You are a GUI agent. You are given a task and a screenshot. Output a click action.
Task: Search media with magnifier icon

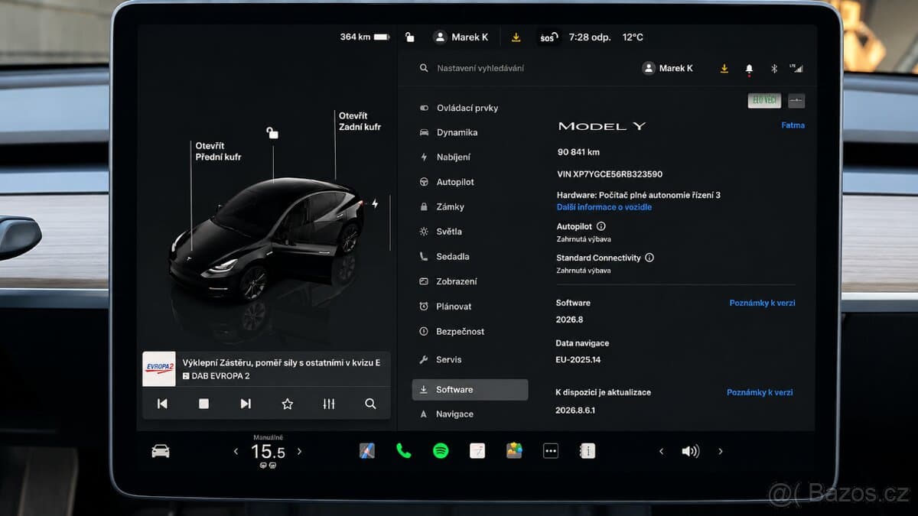pos(370,404)
